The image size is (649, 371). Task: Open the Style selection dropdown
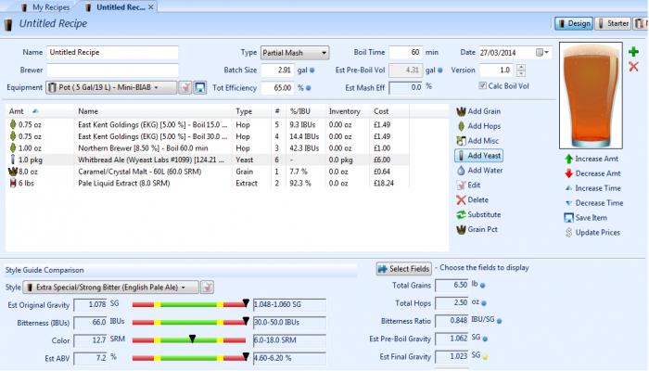[x=111, y=287]
